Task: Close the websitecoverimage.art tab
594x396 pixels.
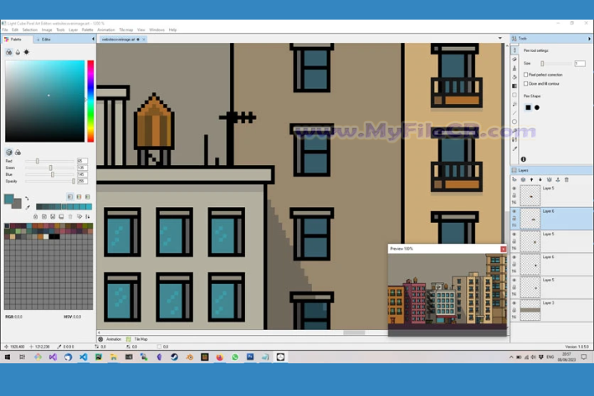Action: pos(144,40)
